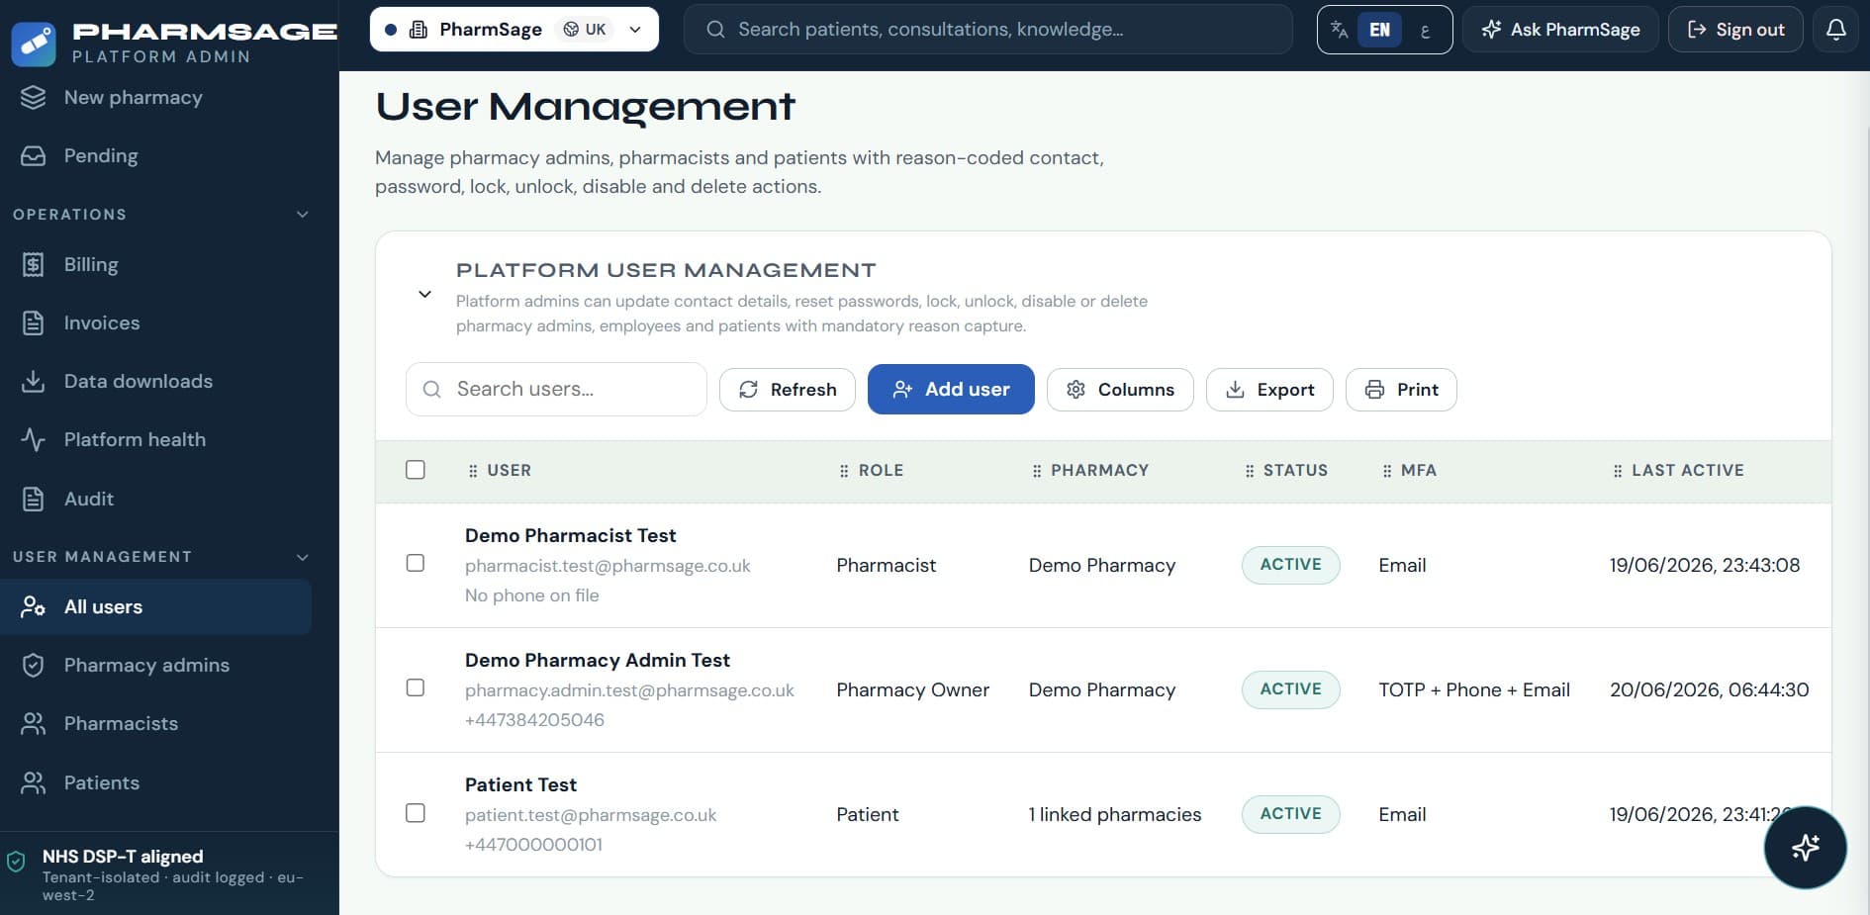Collapse the Platform User Management panel
This screenshot has height=915, width=1870.
click(424, 294)
